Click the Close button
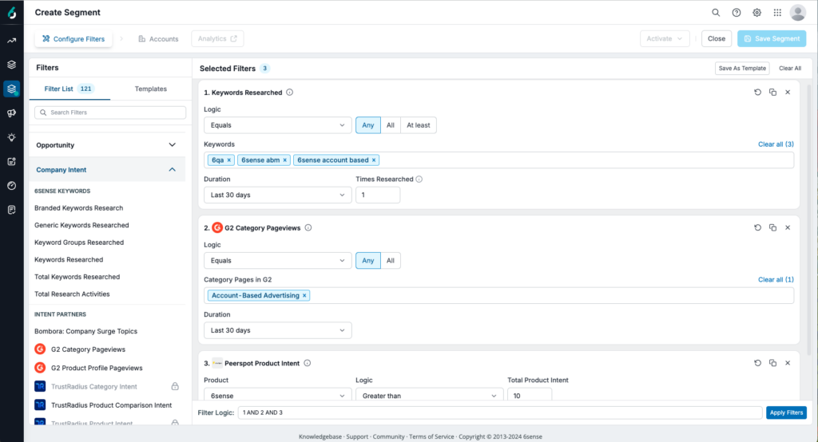 click(717, 38)
